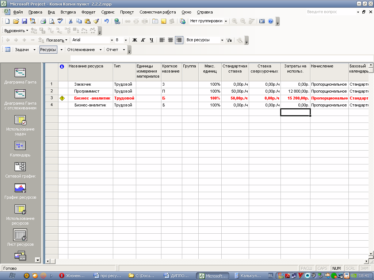This screenshot has height=280, width=374.
Task: Create a new project file
Action: (x=7, y=21)
